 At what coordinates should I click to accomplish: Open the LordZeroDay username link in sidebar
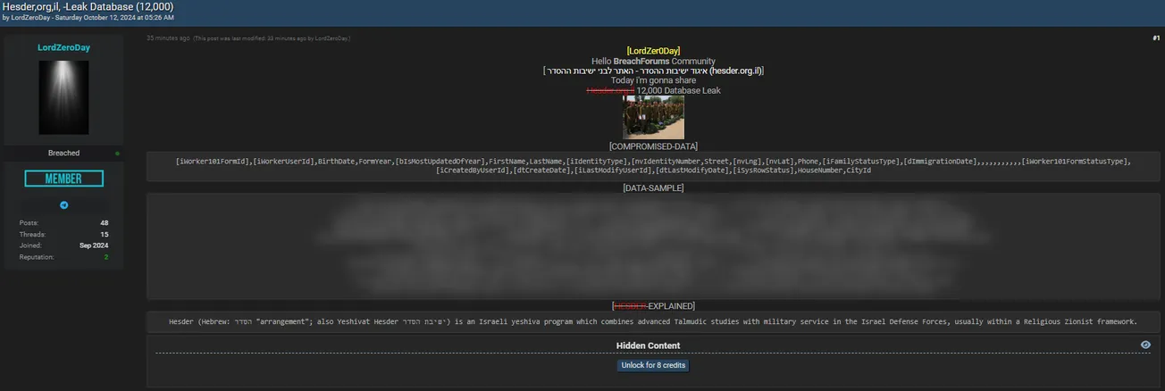(63, 47)
